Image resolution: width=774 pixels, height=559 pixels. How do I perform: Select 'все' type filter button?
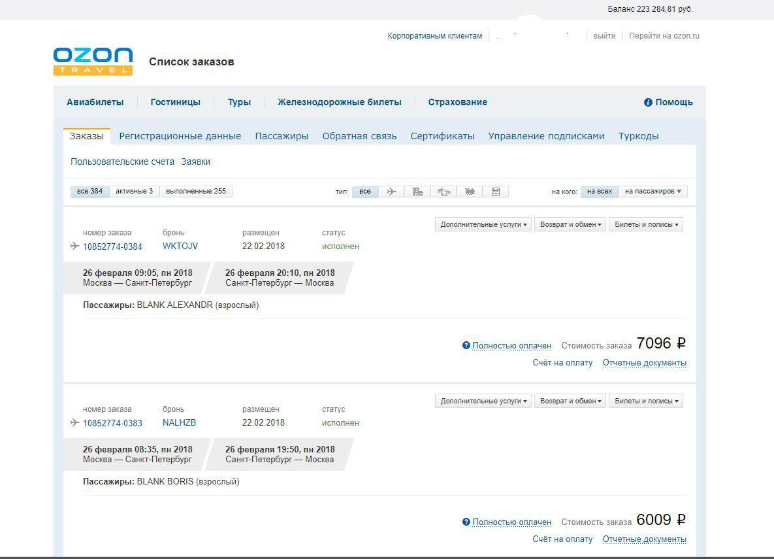pyautogui.click(x=365, y=192)
